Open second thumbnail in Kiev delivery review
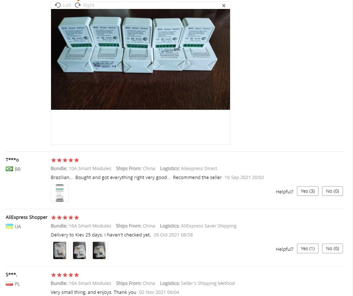Viewport: 353px width, 296px height. tap(79, 250)
